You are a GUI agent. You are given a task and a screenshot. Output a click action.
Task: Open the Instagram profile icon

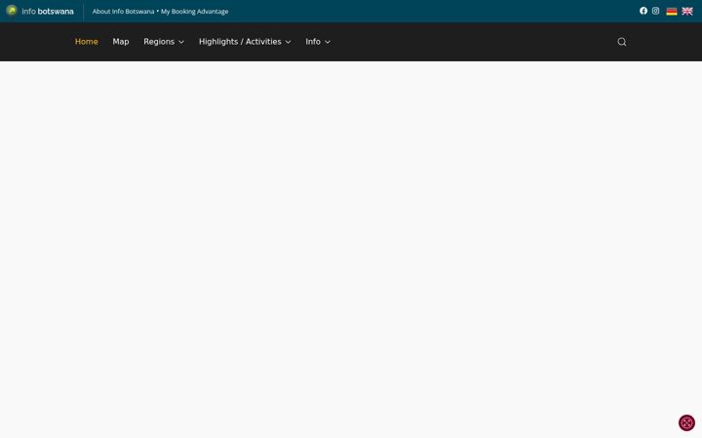pyautogui.click(x=655, y=11)
